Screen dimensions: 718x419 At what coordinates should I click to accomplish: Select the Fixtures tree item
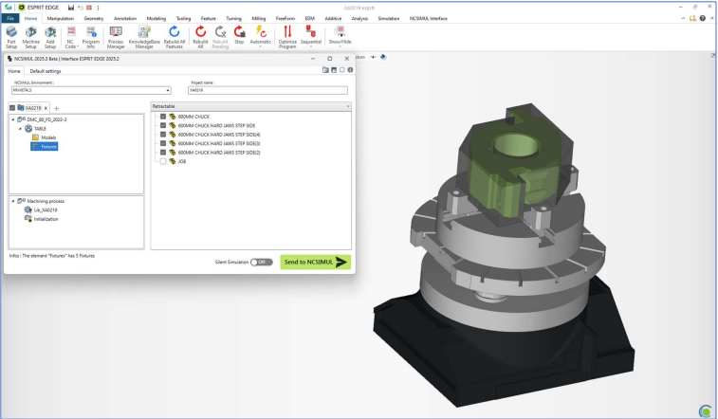[x=45, y=146]
